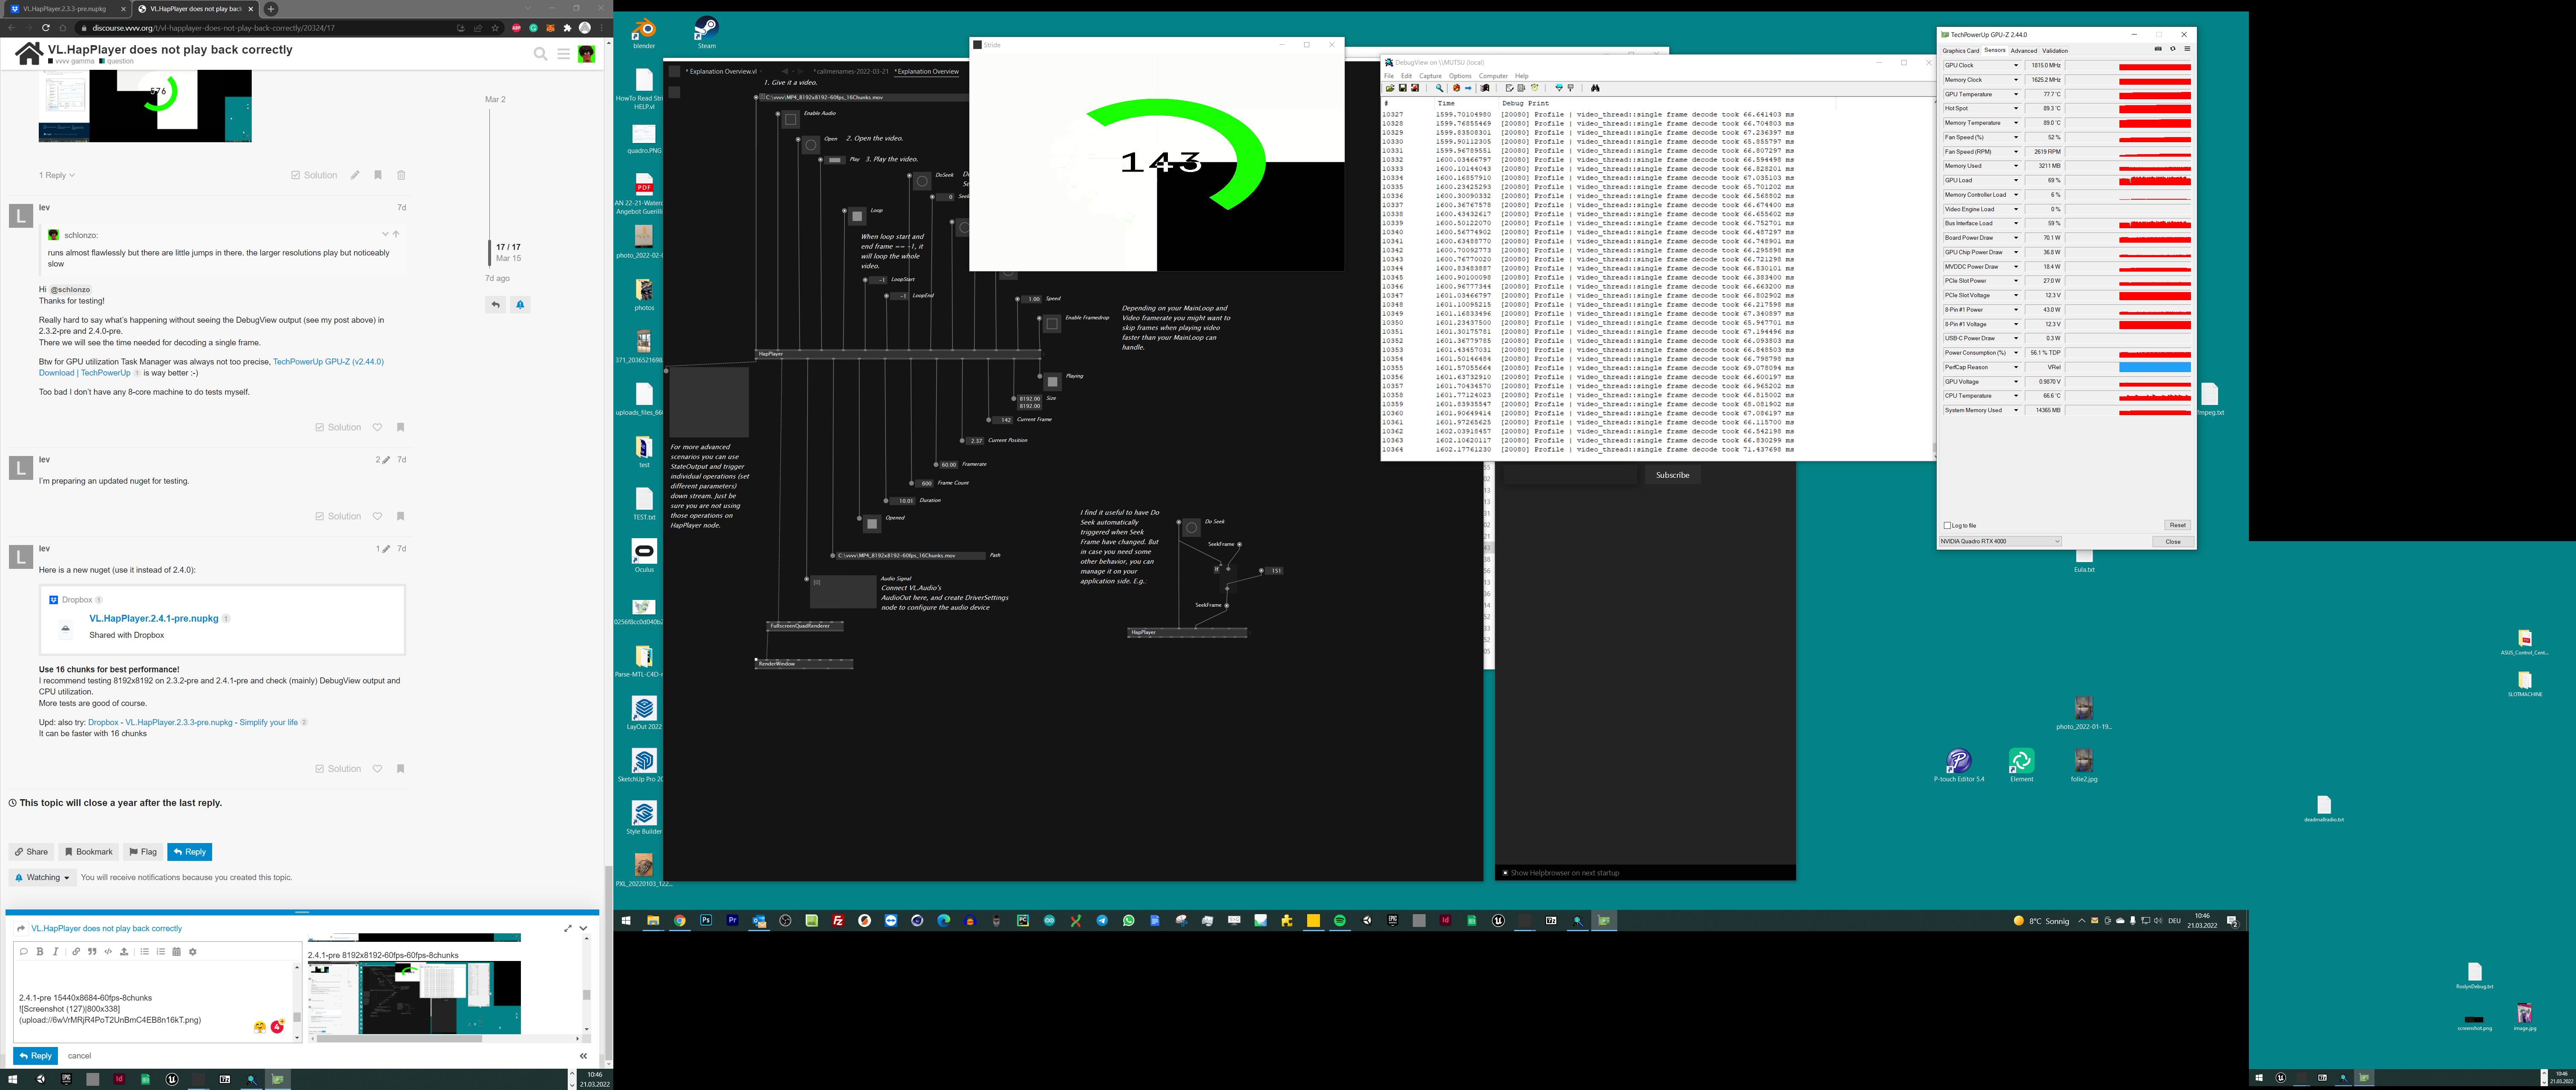Click cancel link in the composer

pyautogui.click(x=79, y=1056)
